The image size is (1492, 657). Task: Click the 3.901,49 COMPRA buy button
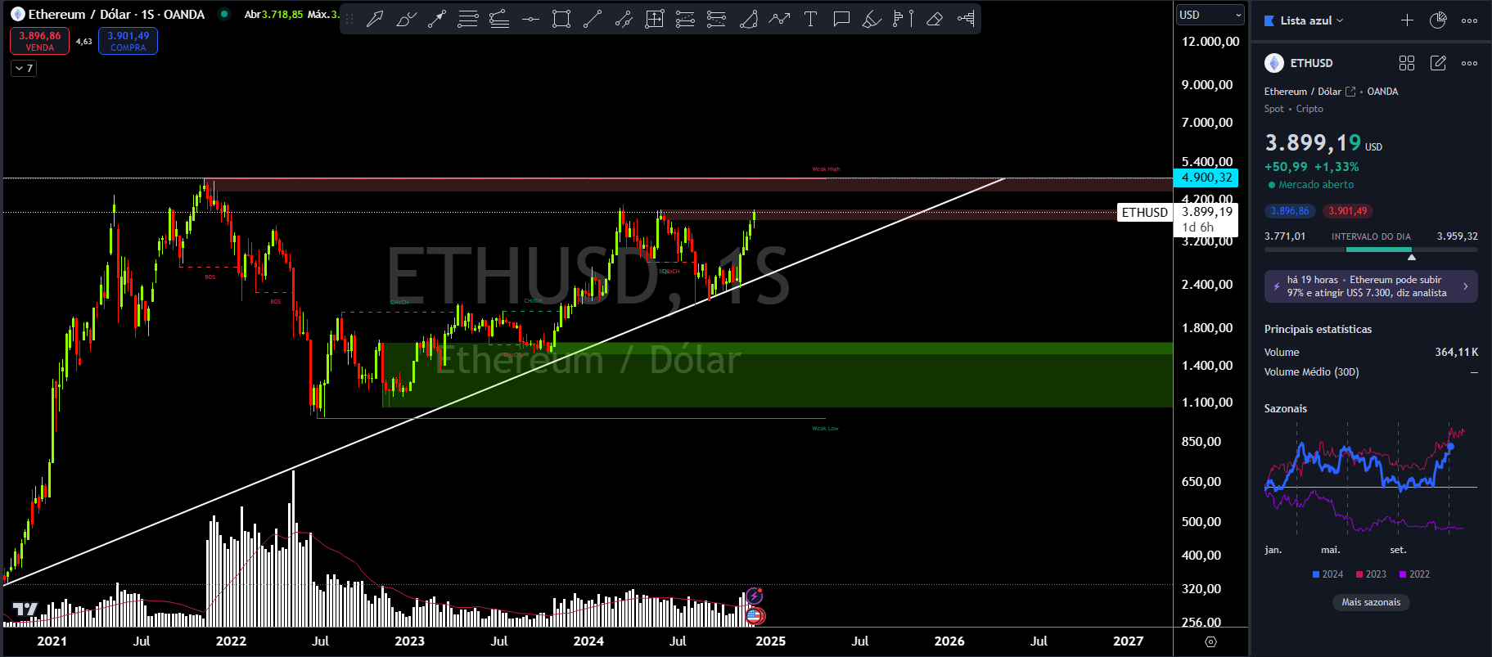128,41
